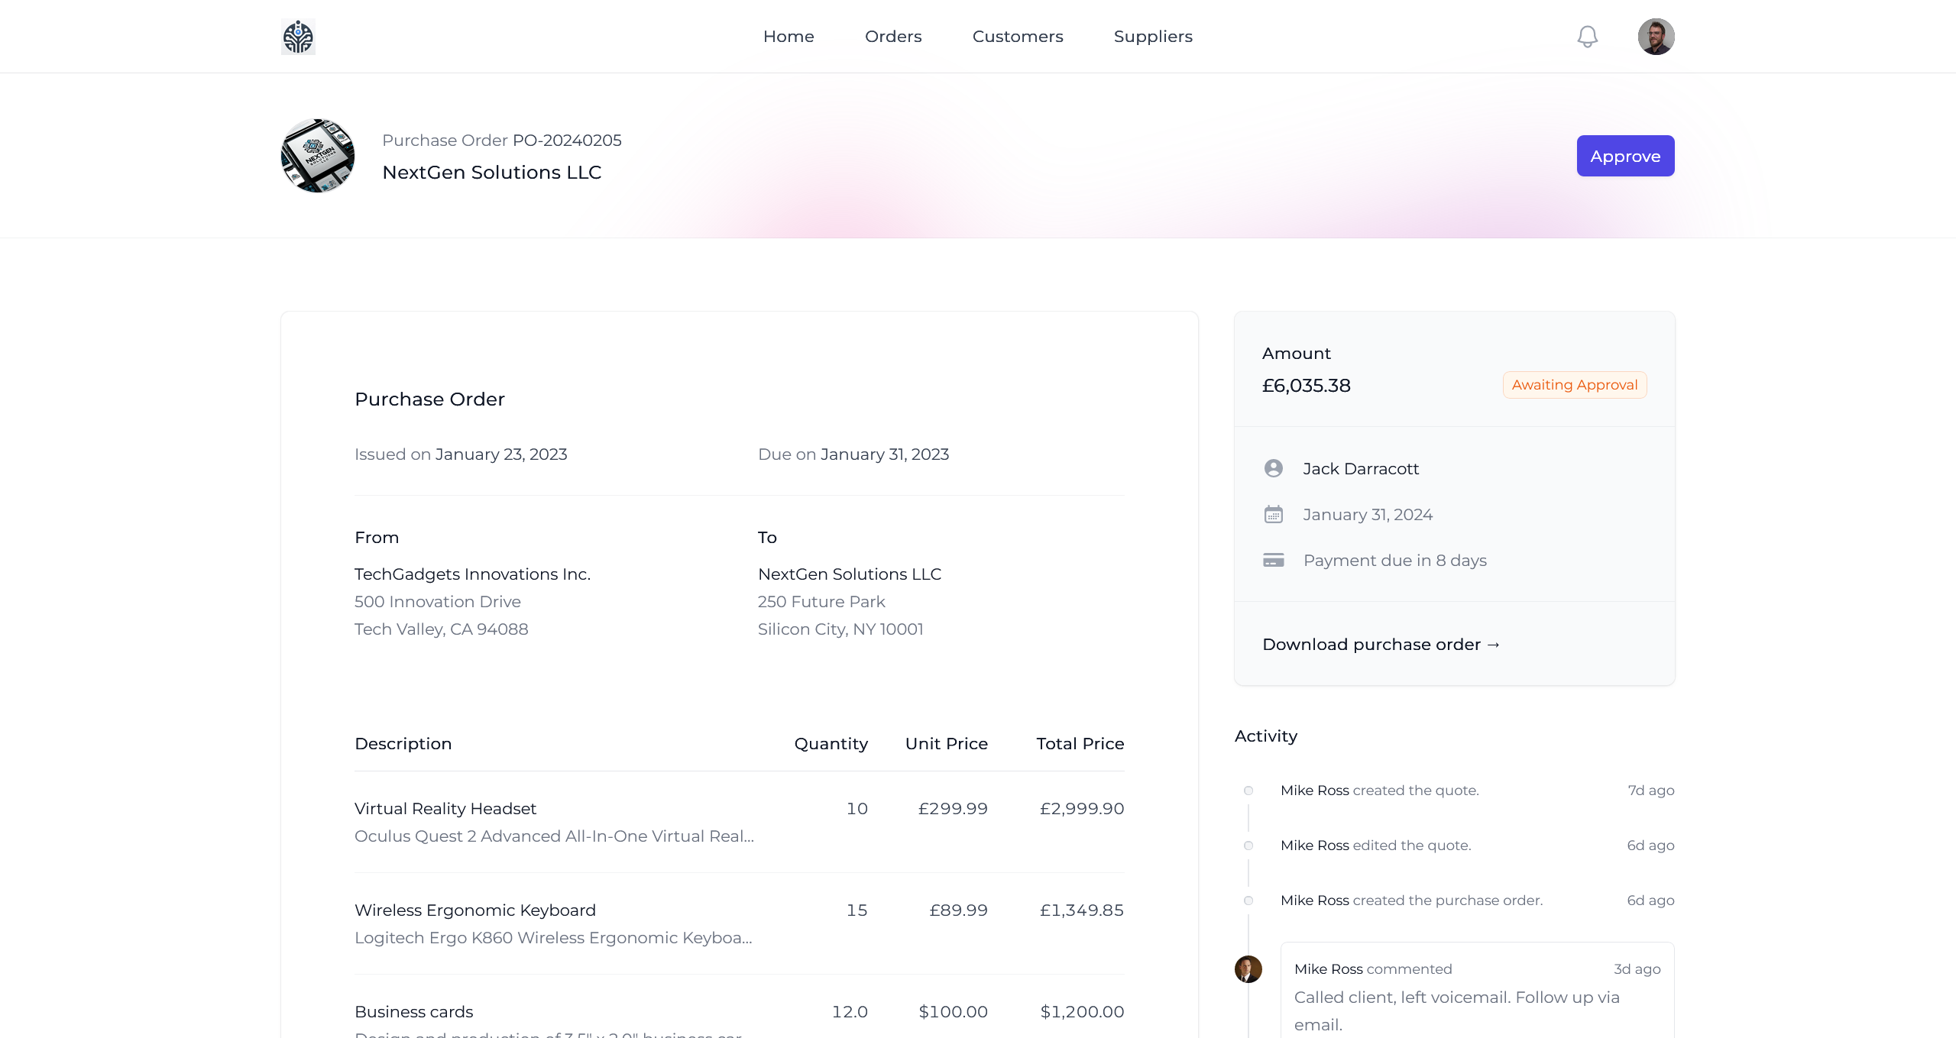1956x1038 pixels.
Task: Click the app logo in the header
Action: (298, 37)
